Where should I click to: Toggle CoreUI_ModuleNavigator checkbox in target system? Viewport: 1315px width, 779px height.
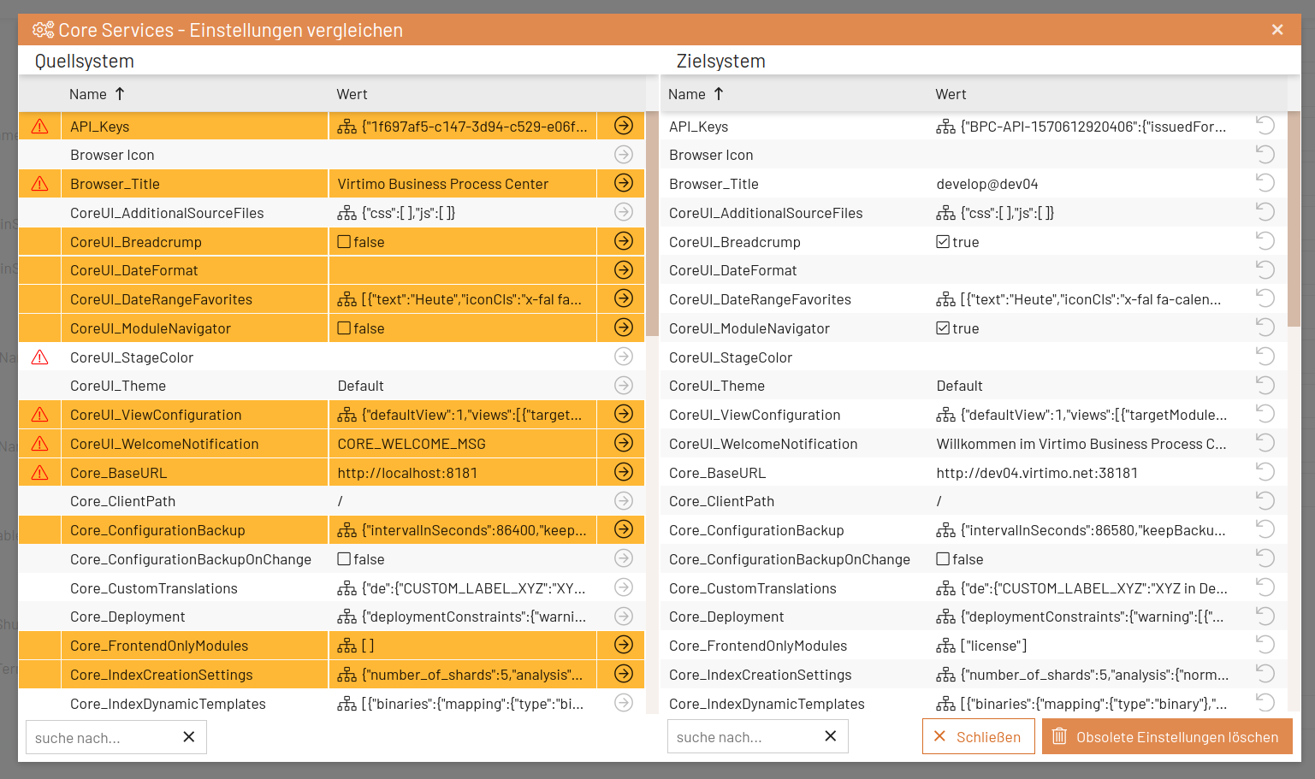pyautogui.click(x=943, y=328)
